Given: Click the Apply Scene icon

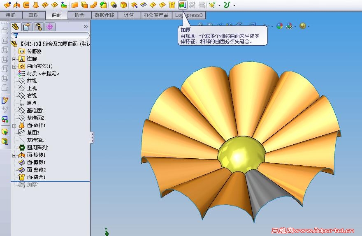Looking at the screenshot, I should click(289, 26).
